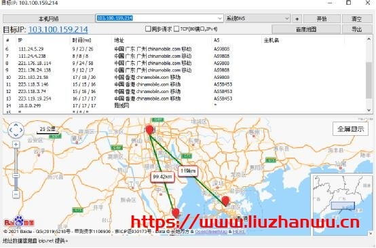Click the red marker at Guangzhou
Image resolution: width=376 pixels, height=248 pixels.
click(x=149, y=130)
